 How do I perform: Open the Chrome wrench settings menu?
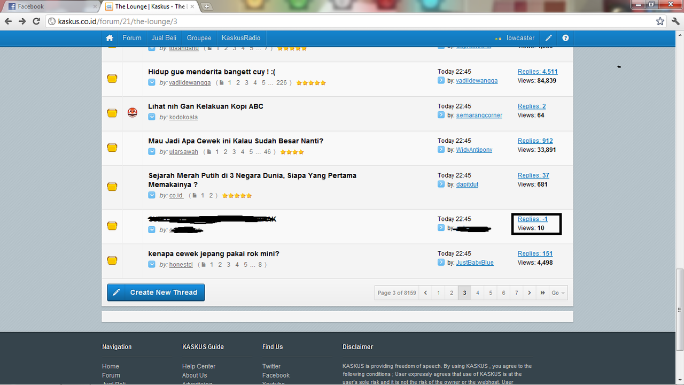coord(674,21)
